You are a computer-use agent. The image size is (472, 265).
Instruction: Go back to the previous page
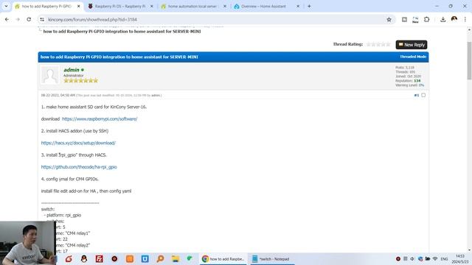point(7,20)
